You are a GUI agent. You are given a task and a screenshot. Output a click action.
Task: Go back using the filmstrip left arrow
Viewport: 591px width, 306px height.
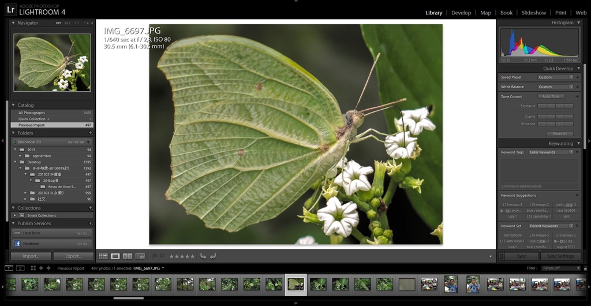(41, 268)
